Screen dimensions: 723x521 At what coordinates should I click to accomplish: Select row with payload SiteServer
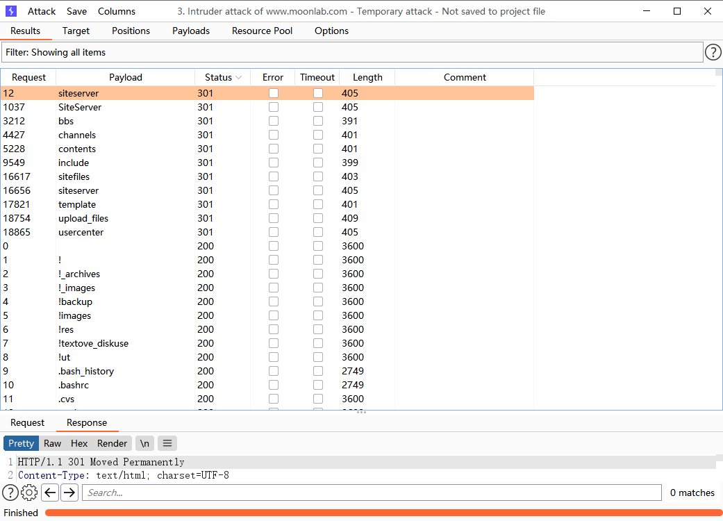pos(267,107)
